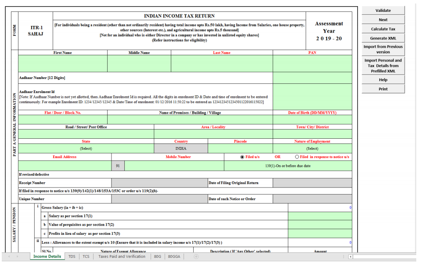The image size is (429, 270).
Task: Click Value of perquisites section 17(2) field
Action: pos(320,225)
